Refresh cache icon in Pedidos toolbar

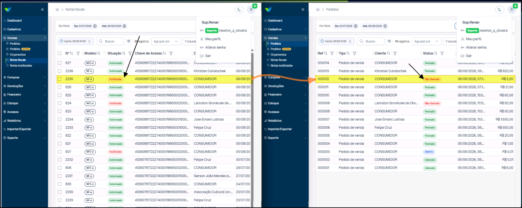tap(350, 41)
